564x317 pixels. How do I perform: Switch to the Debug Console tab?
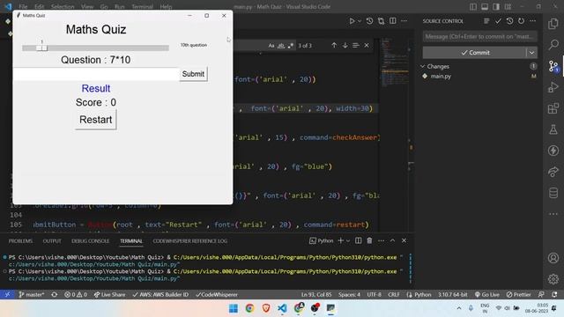[x=90, y=240]
